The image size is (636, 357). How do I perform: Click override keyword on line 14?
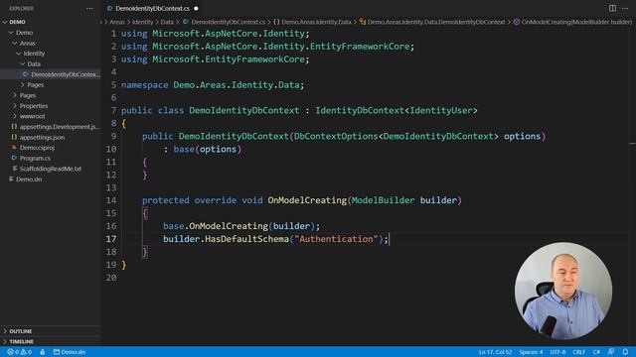click(x=215, y=200)
